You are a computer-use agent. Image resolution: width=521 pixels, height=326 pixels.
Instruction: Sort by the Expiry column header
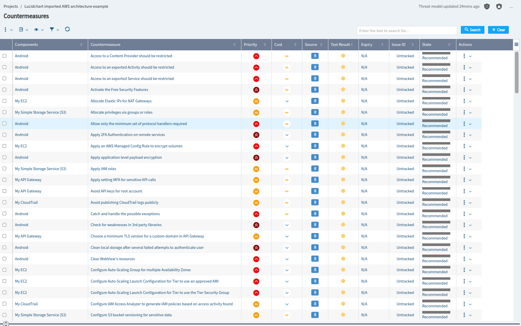[x=373, y=45]
